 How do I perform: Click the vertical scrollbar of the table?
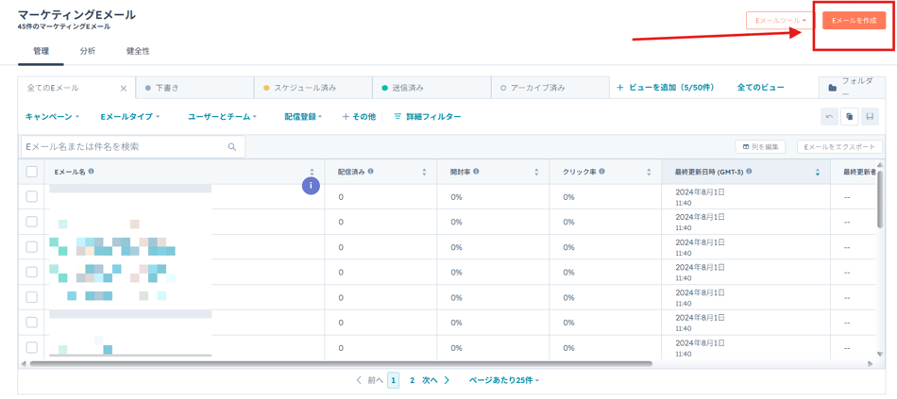point(880,198)
